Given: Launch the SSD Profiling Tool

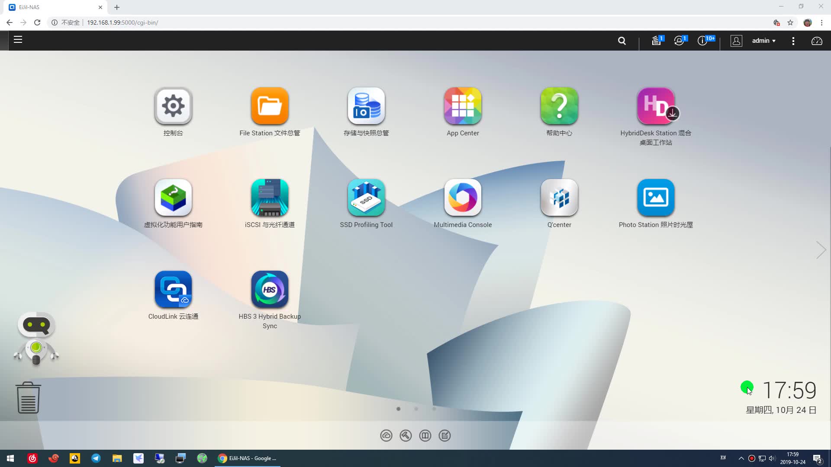Looking at the screenshot, I should pyautogui.click(x=366, y=198).
